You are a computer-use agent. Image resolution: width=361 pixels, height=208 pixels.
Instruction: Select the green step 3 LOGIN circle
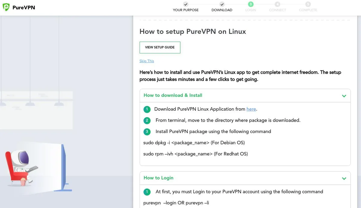coord(251,4)
